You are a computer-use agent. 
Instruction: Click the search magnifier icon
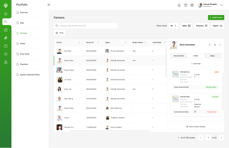click(57, 26)
